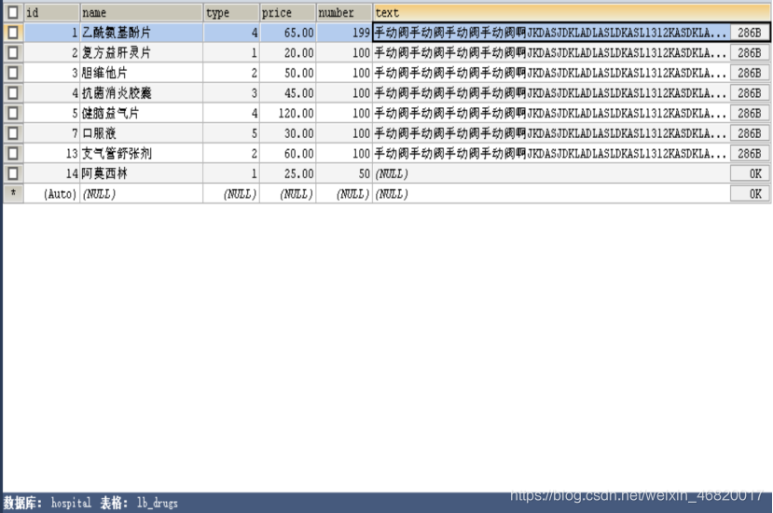Select the price cell 45.00

(x=287, y=92)
